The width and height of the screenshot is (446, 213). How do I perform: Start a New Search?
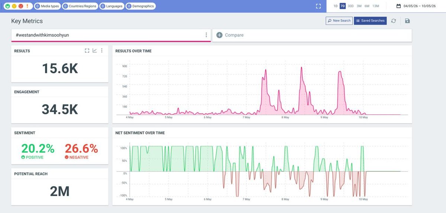pyautogui.click(x=339, y=21)
